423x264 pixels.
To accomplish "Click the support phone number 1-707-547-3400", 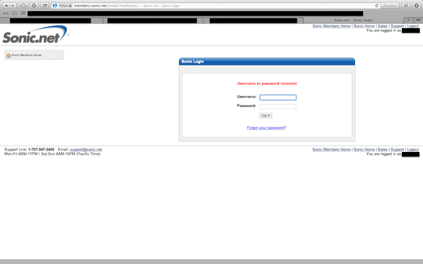I will click(41, 150).
